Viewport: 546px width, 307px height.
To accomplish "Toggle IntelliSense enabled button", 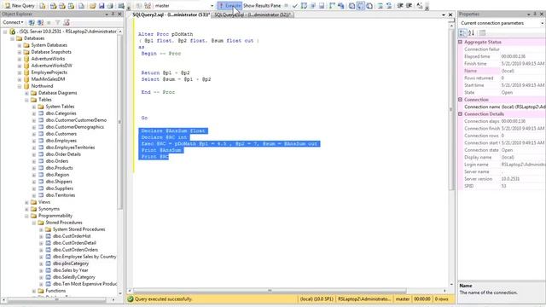I will [322, 6].
